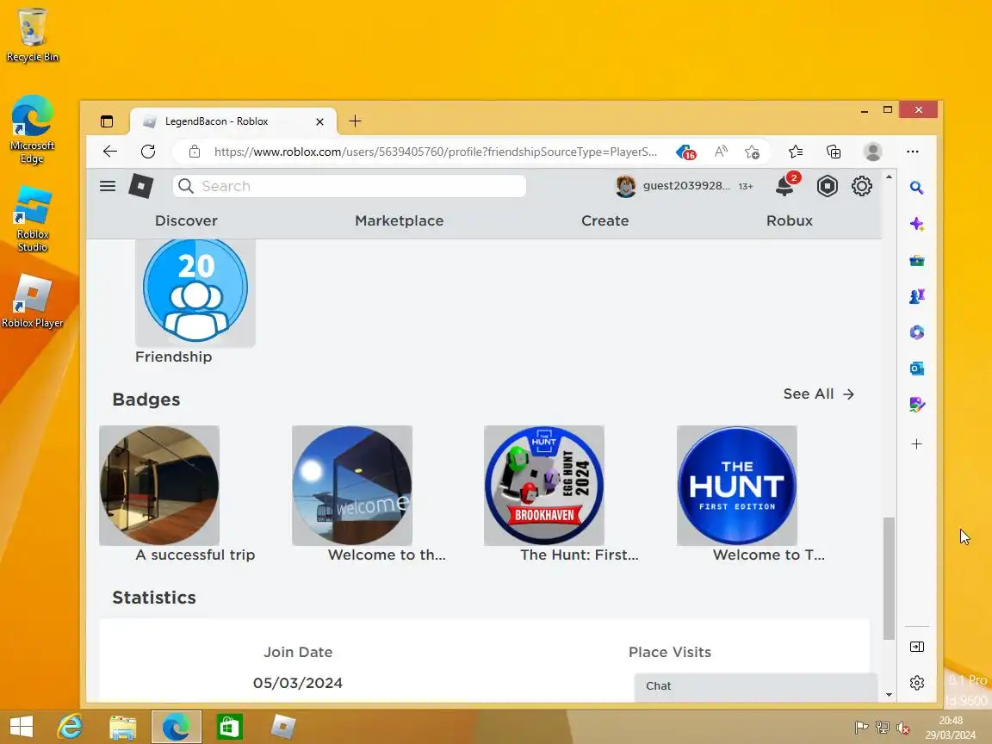
Task: Open the network tray icon
Action: [882, 728]
